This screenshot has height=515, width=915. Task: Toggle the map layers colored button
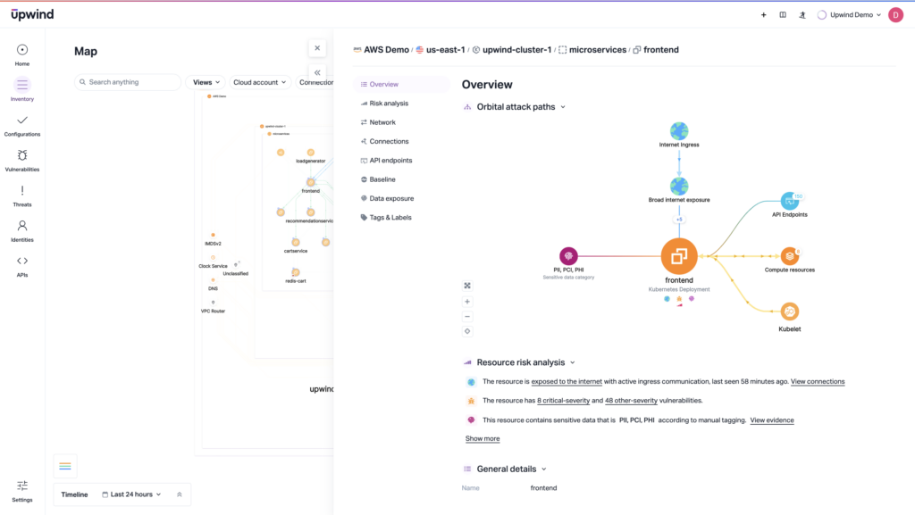point(65,466)
